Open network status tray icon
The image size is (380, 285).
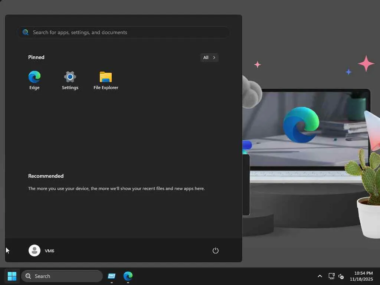click(331, 276)
